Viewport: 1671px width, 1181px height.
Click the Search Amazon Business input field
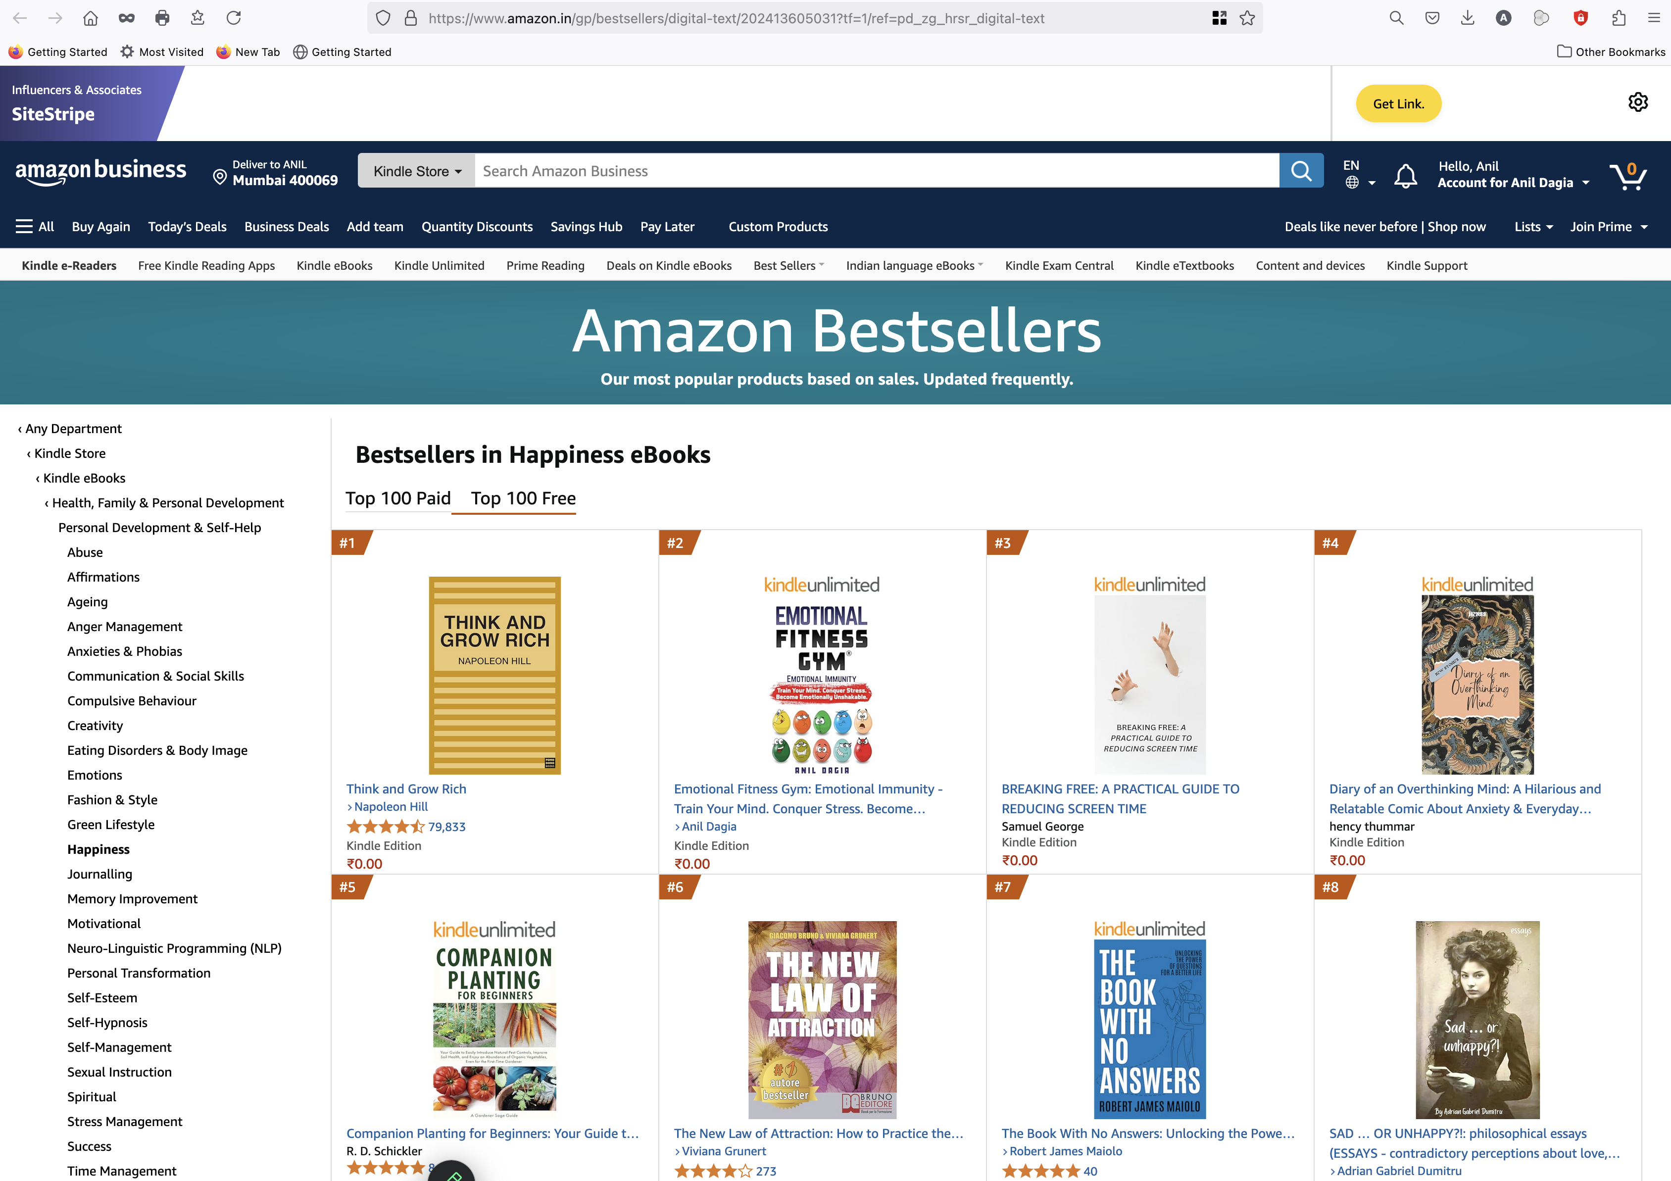[877, 171]
